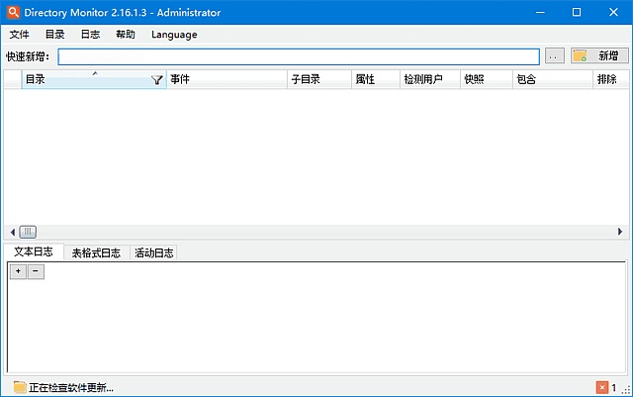Click the 正在检查软件更新 status text
Image resolution: width=633 pixels, height=397 pixels.
pyautogui.click(x=71, y=388)
